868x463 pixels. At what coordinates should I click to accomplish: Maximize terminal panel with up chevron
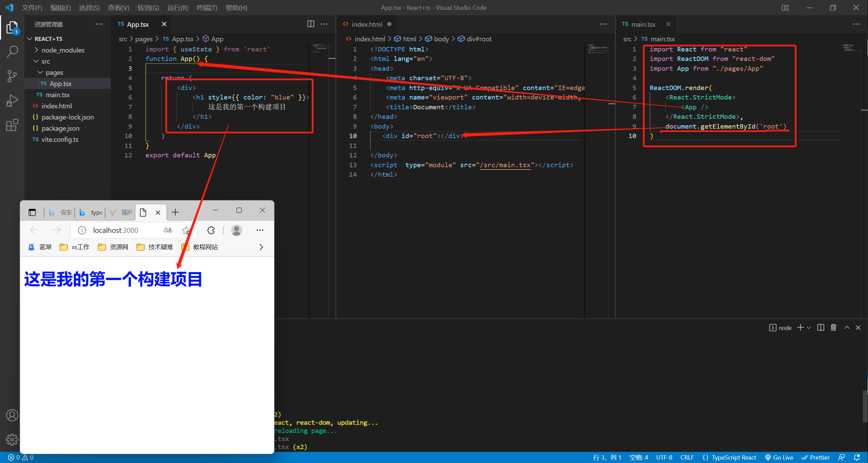point(847,327)
